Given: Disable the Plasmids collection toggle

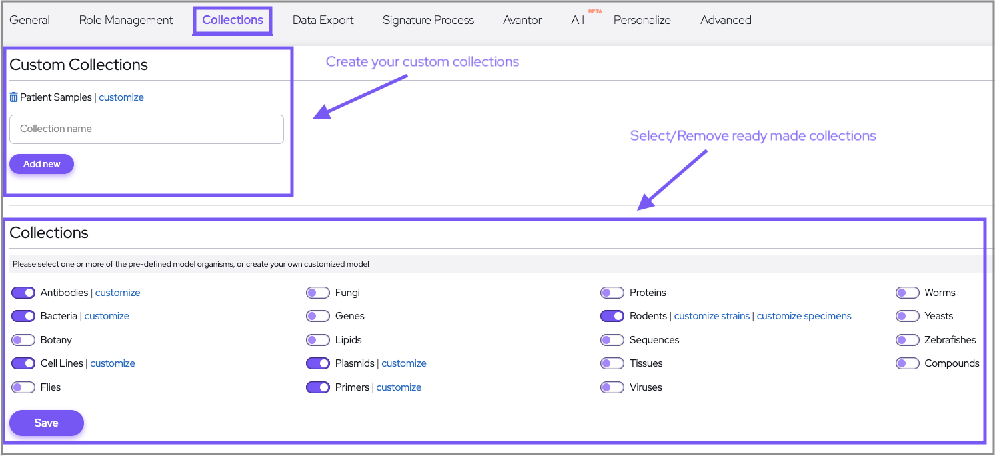Looking at the screenshot, I should pyautogui.click(x=318, y=363).
